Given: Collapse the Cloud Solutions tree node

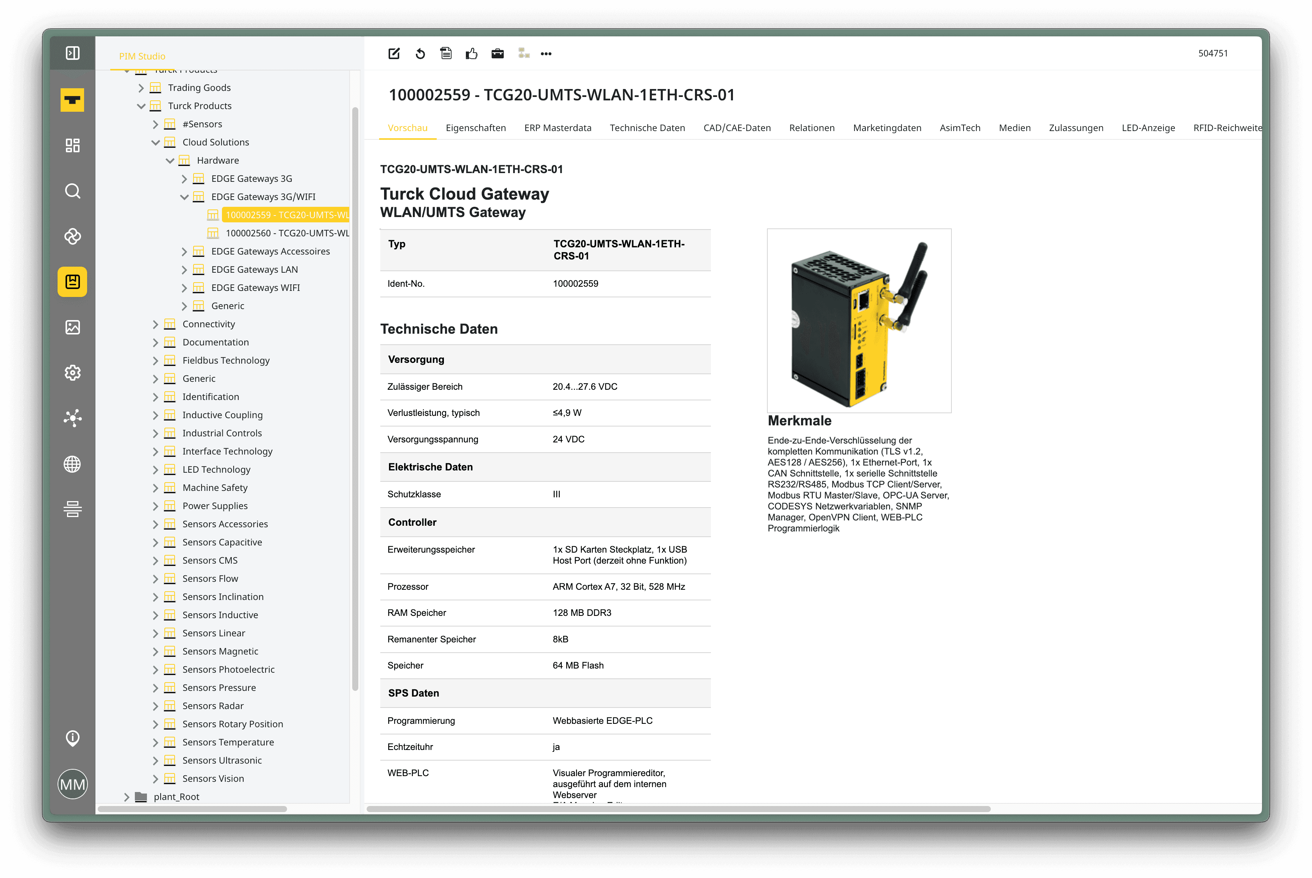Looking at the screenshot, I should [x=156, y=142].
